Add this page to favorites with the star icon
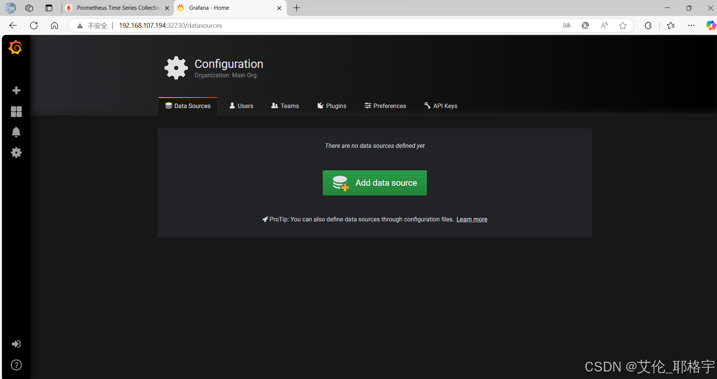Screen dimensions: 717x379 coord(623,26)
